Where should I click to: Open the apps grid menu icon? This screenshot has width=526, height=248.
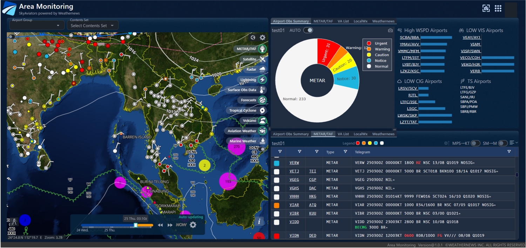pos(498,9)
